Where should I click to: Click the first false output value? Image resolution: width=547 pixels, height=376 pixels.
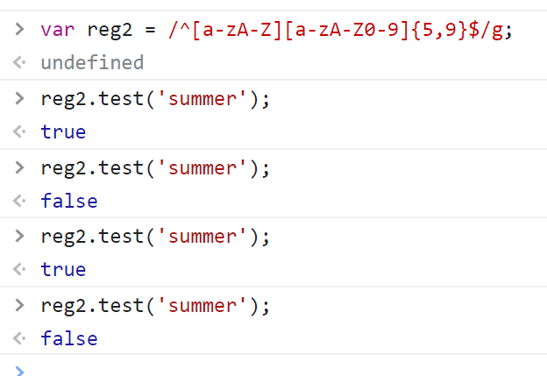[68, 202]
